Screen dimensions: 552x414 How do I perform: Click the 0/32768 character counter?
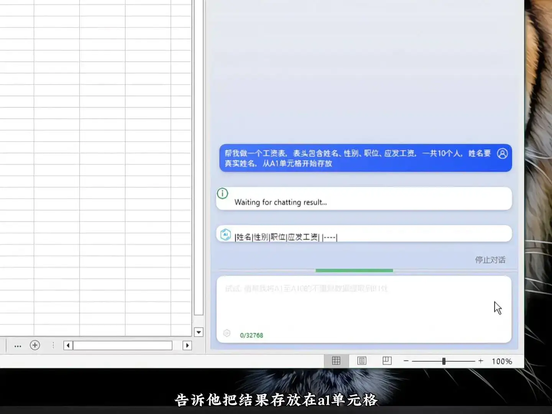click(251, 335)
